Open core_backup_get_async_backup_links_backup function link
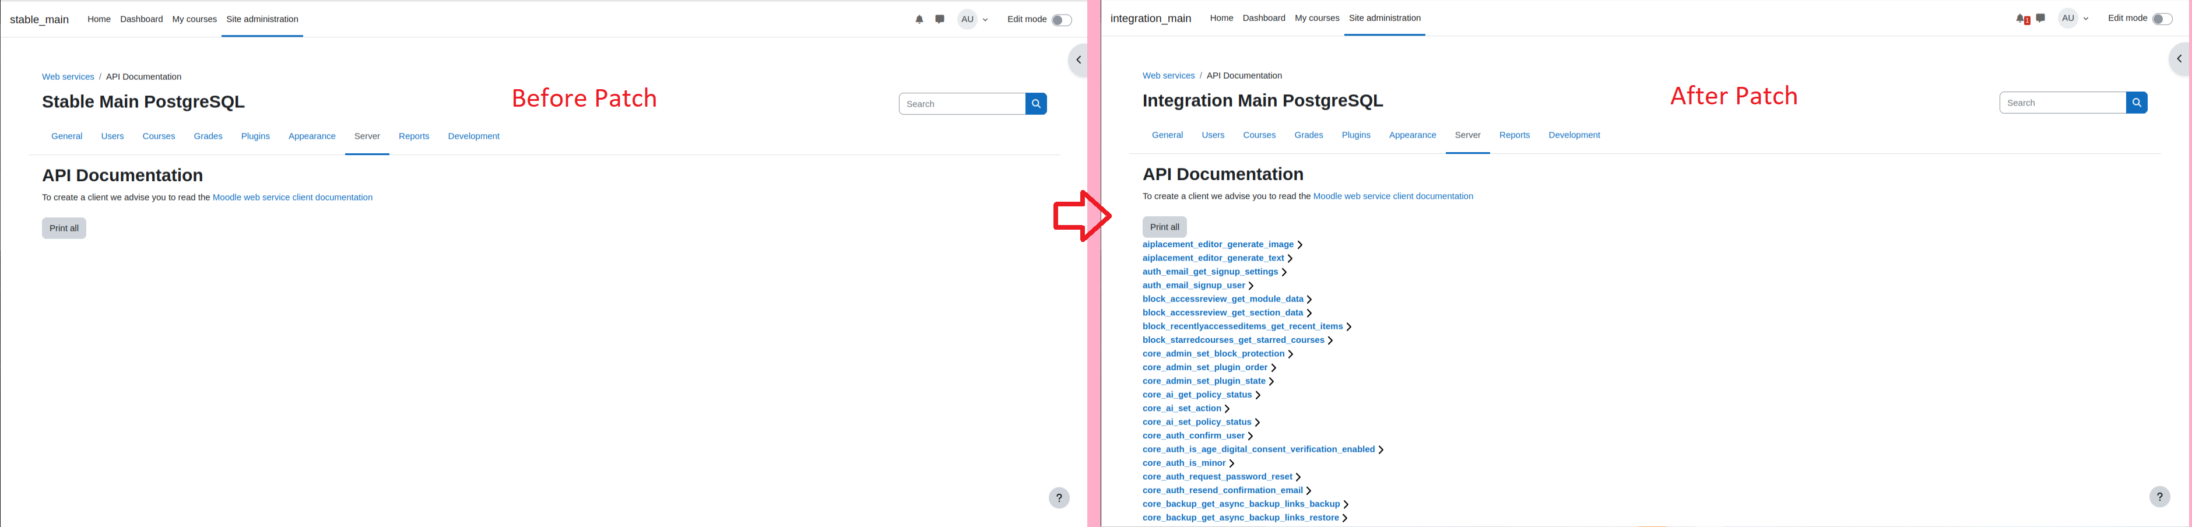The width and height of the screenshot is (2192, 527). pos(1241,504)
